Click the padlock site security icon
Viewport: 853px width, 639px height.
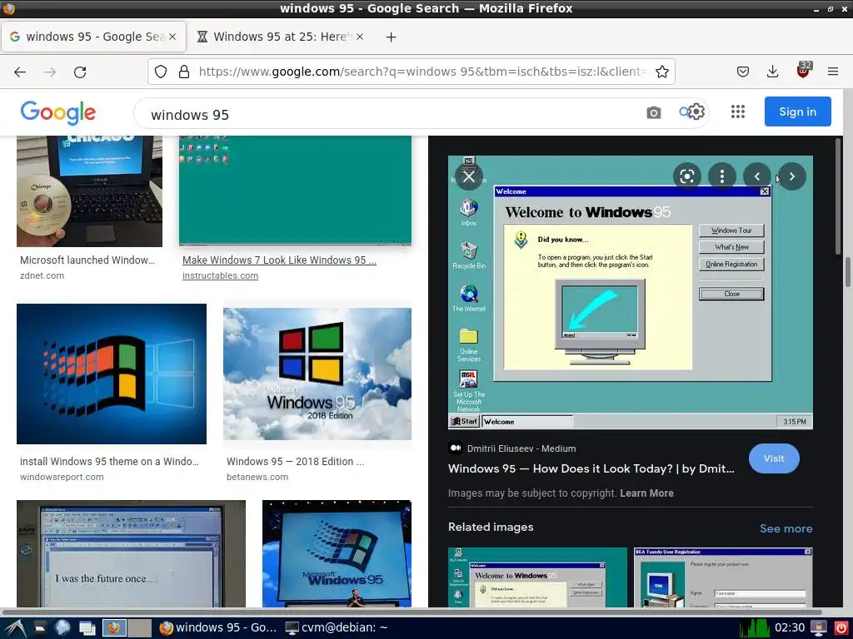click(184, 72)
